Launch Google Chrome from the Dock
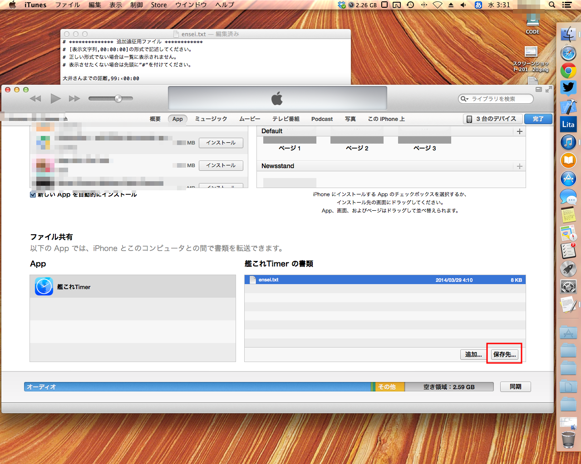Viewport: 581px width, 464px height. tap(568, 71)
